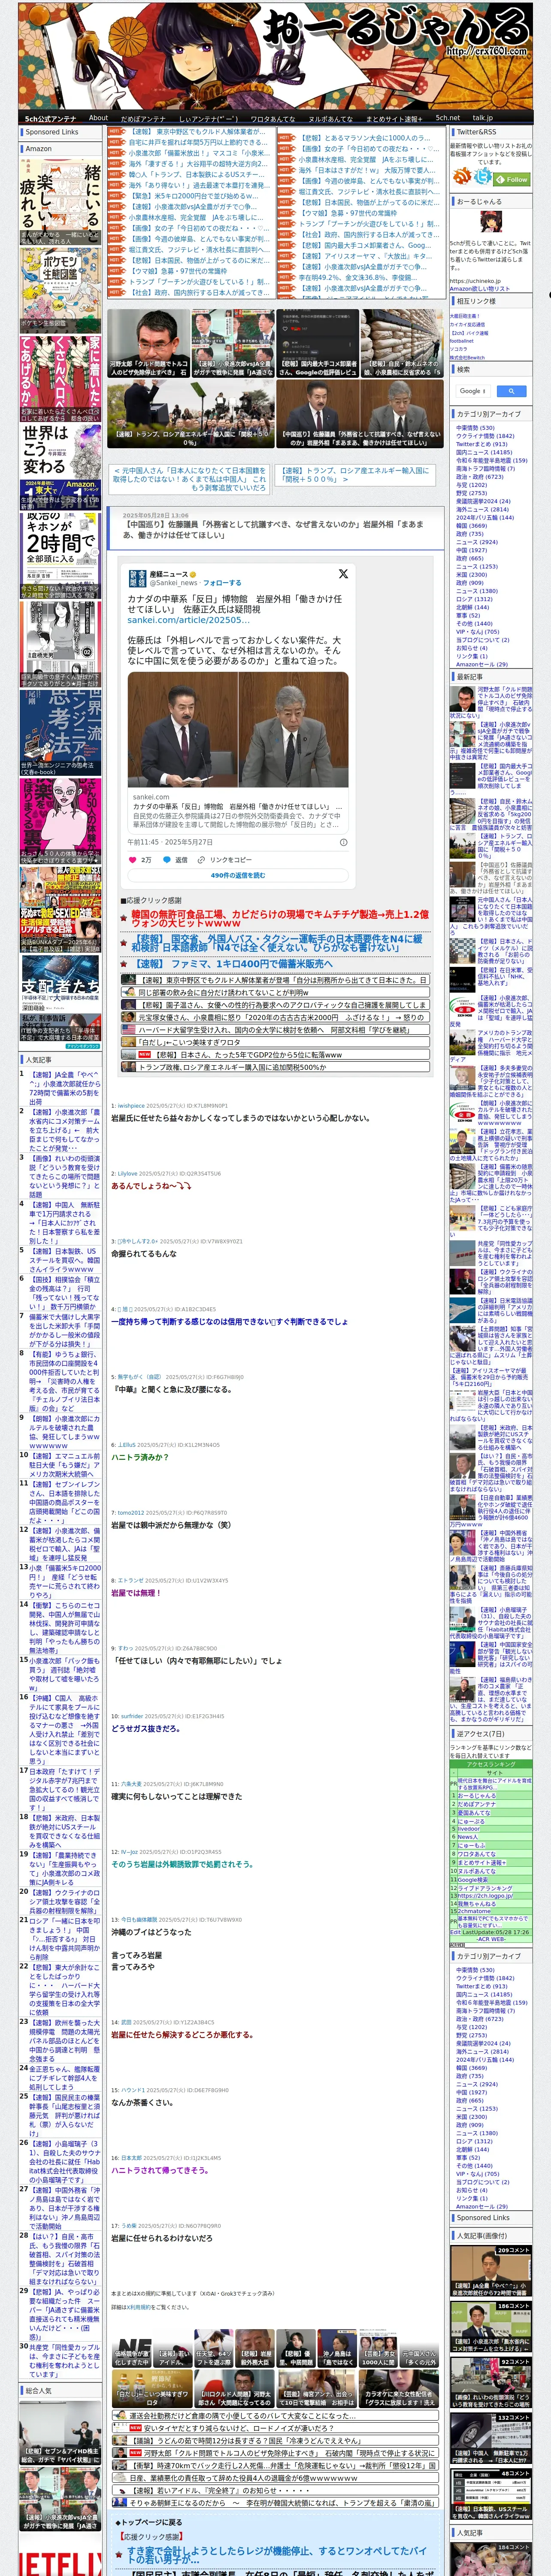Click the X logo in the embedded tweet

pyautogui.click(x=343, y=573)
